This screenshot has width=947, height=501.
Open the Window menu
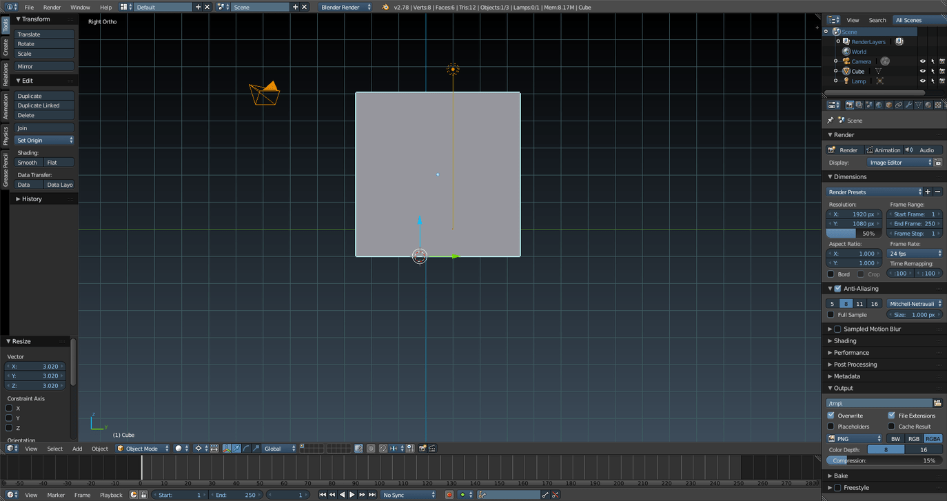80,7
